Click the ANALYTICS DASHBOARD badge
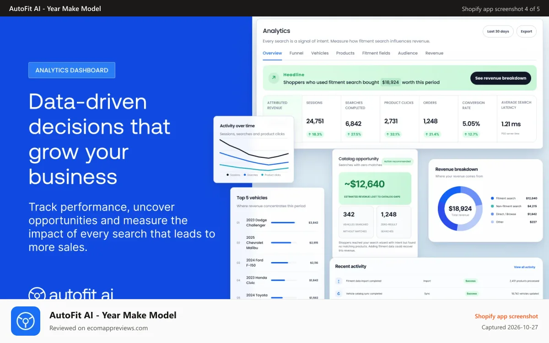Screen dimensions: 549x343 [72, 70]
